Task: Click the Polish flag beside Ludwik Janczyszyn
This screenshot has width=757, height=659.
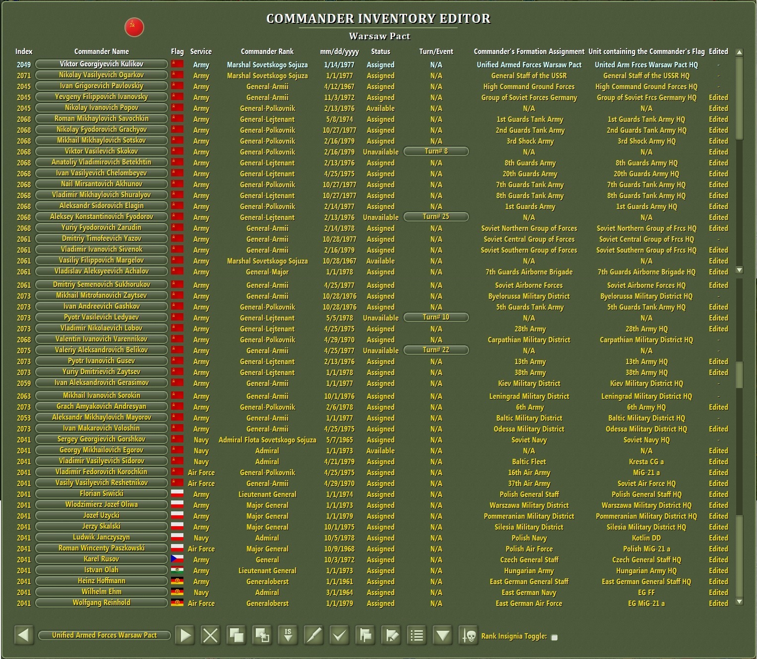Action: (x=177, y=537)
